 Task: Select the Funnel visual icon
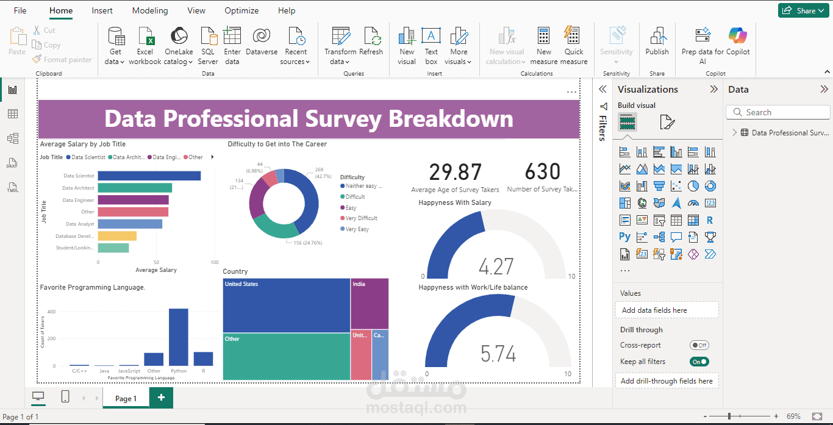659,186
